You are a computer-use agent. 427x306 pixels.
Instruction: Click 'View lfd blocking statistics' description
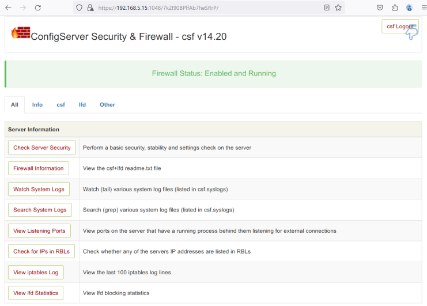(116, 293)
